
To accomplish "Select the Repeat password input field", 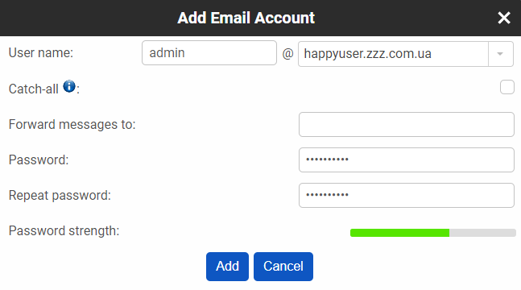I will [407, 195].
